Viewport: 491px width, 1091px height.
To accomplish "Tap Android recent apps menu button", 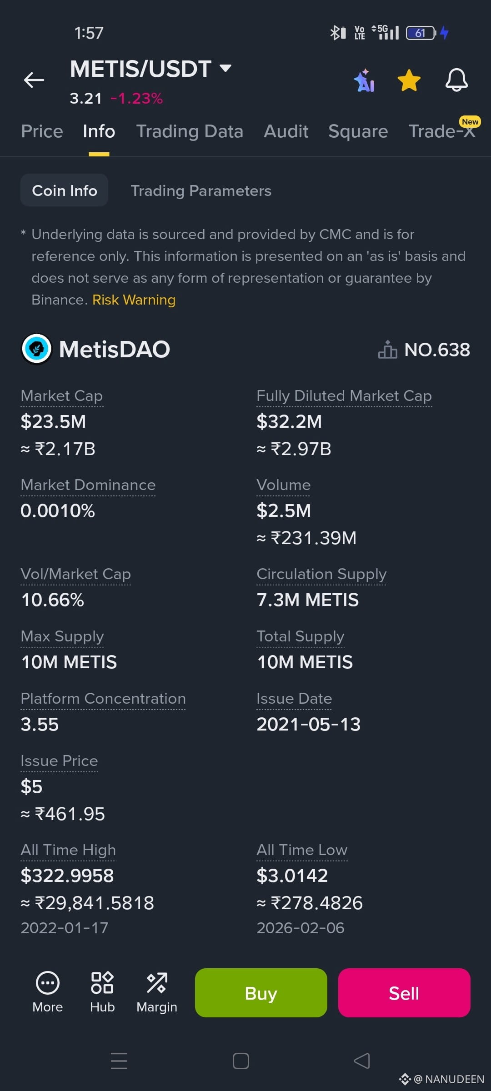I will tap(119, 1061).
